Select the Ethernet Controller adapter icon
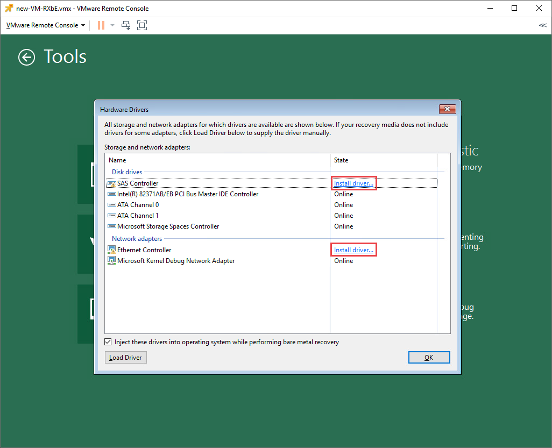The image size is (552, 448). (x=111, y=250)
